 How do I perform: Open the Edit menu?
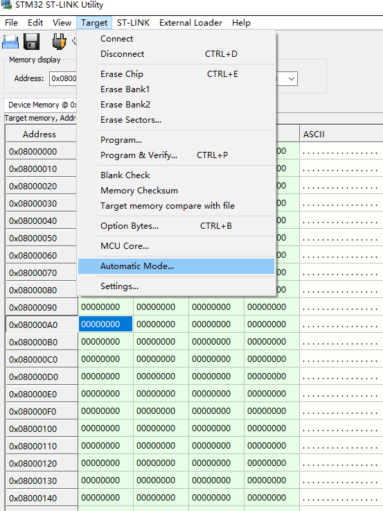35,23
